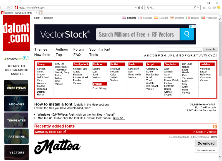Viewport: 222px width, 161px height.
Task: Click the browser Back arrow button
Action: point(4,7)
